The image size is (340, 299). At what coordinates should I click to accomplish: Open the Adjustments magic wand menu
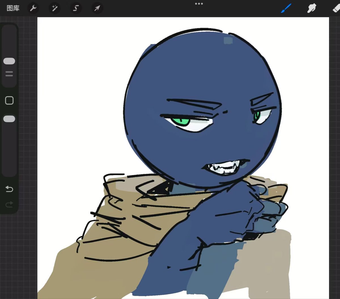coord(54,8)
